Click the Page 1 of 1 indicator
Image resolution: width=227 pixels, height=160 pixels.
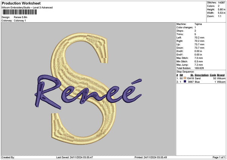219,157
